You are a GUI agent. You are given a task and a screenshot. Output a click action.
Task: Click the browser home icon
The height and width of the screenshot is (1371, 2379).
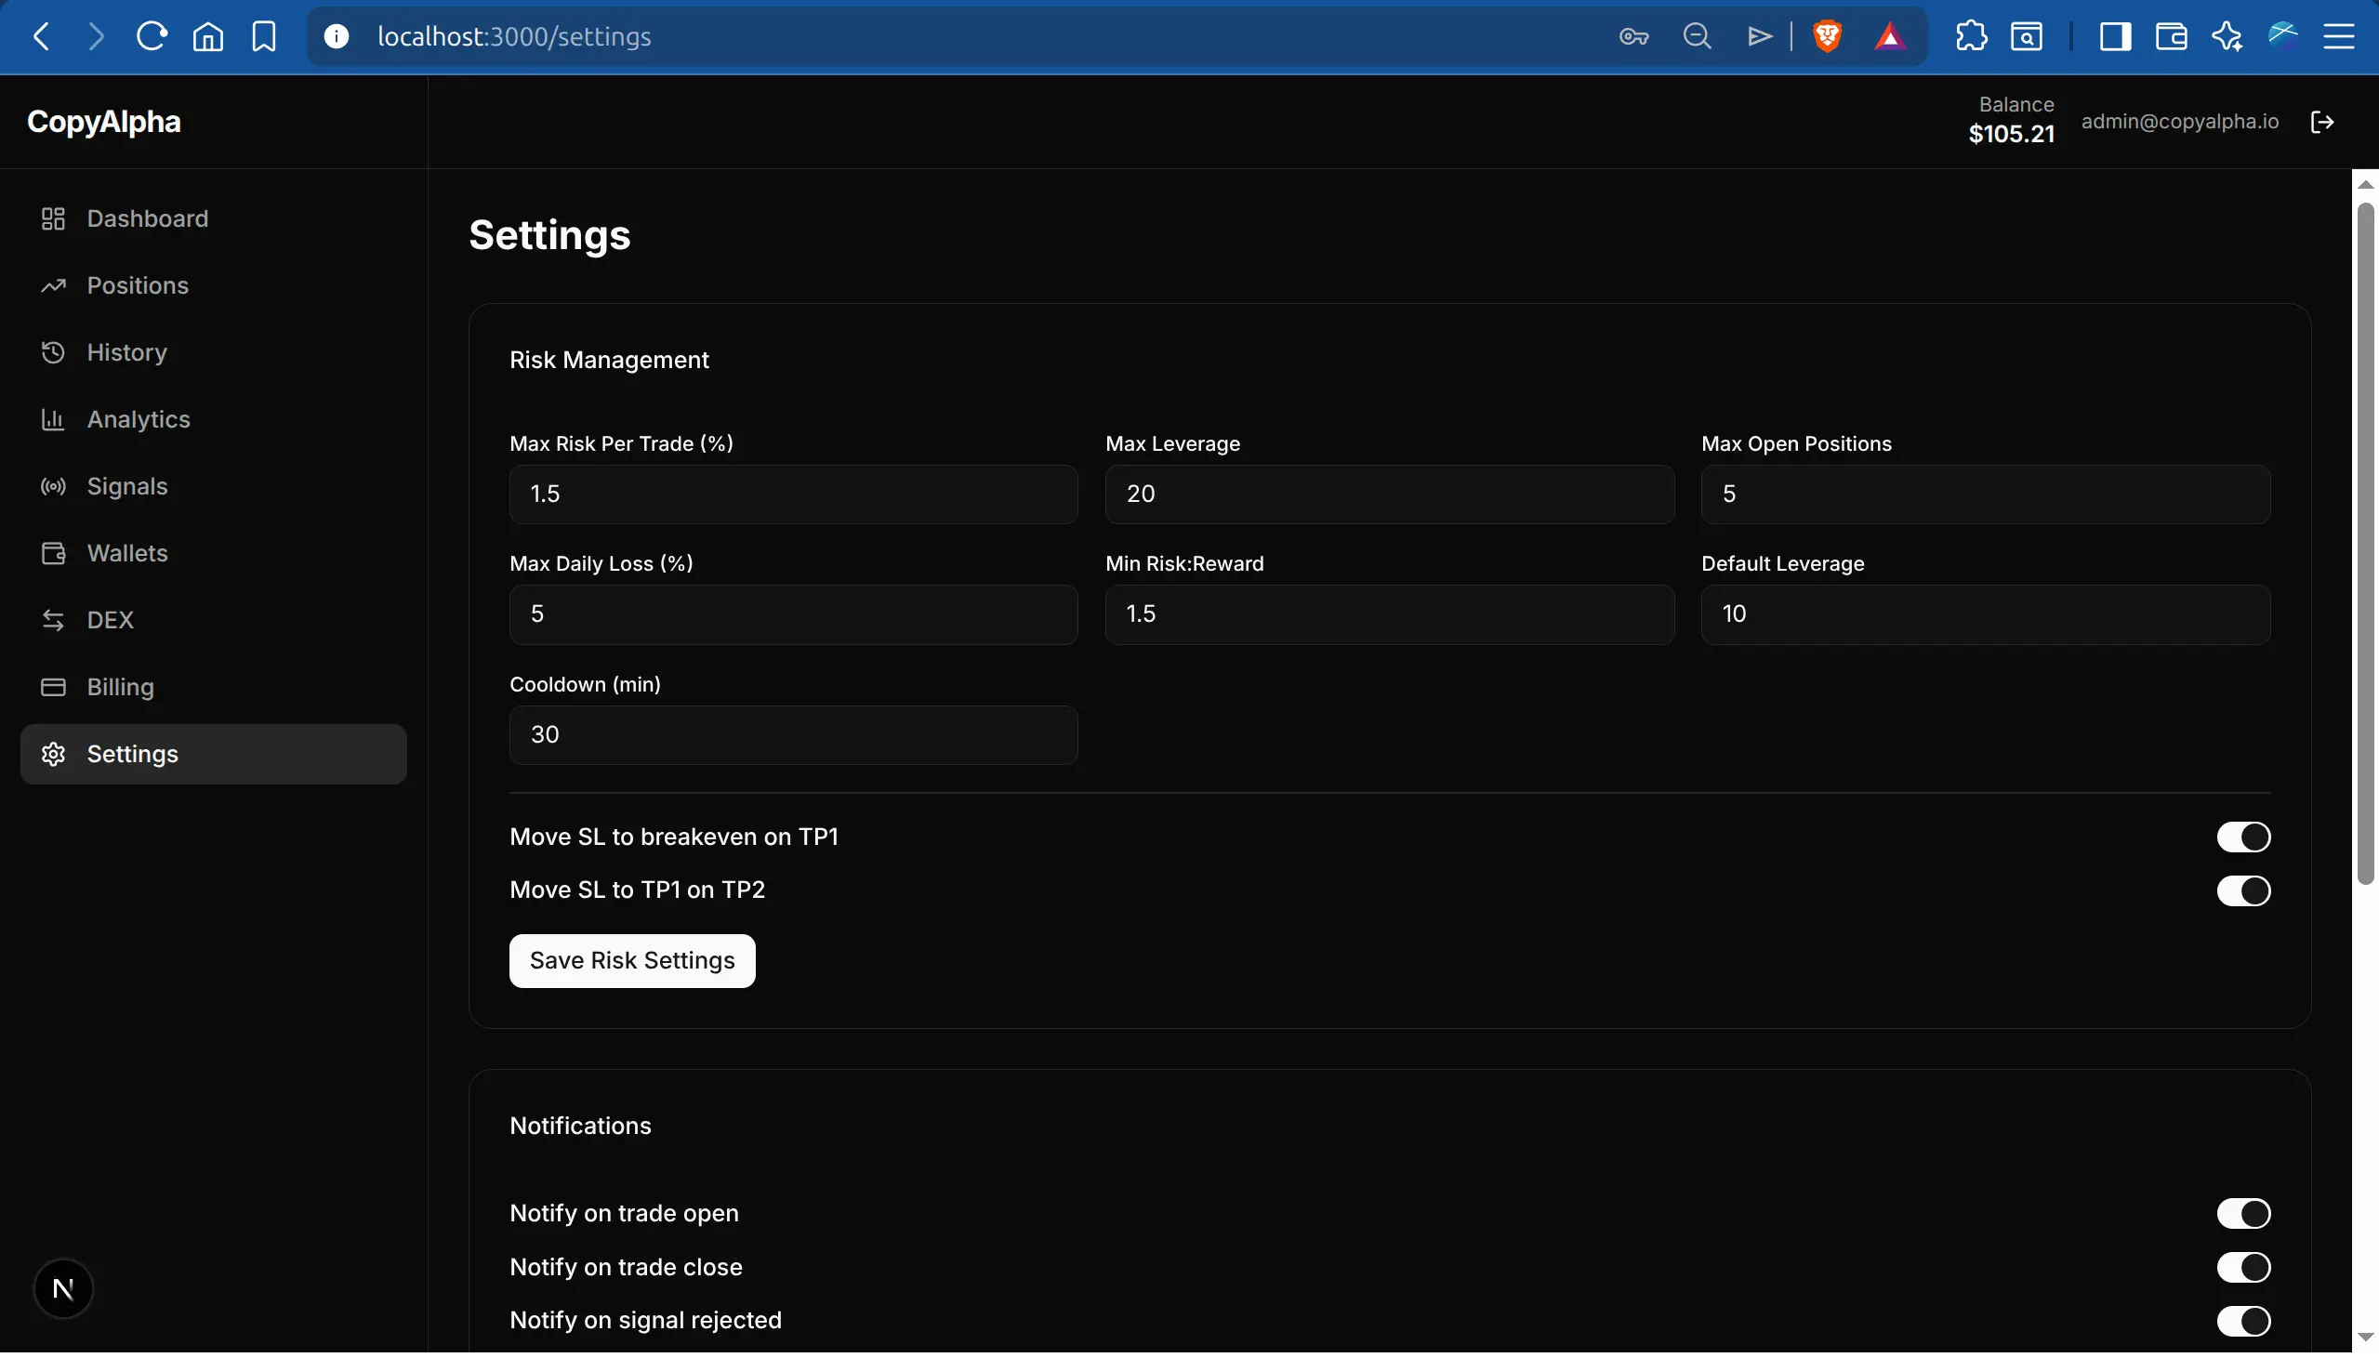coord(208,37)
